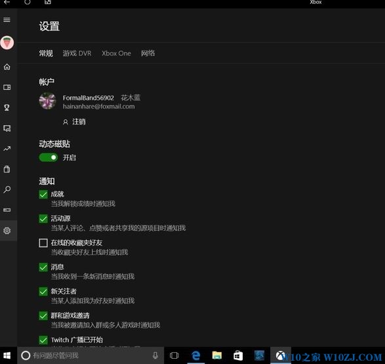Viewport: 385px width, 364px height.
Task: Click the email hainanhare@foxmail.com
Action: 98,106
